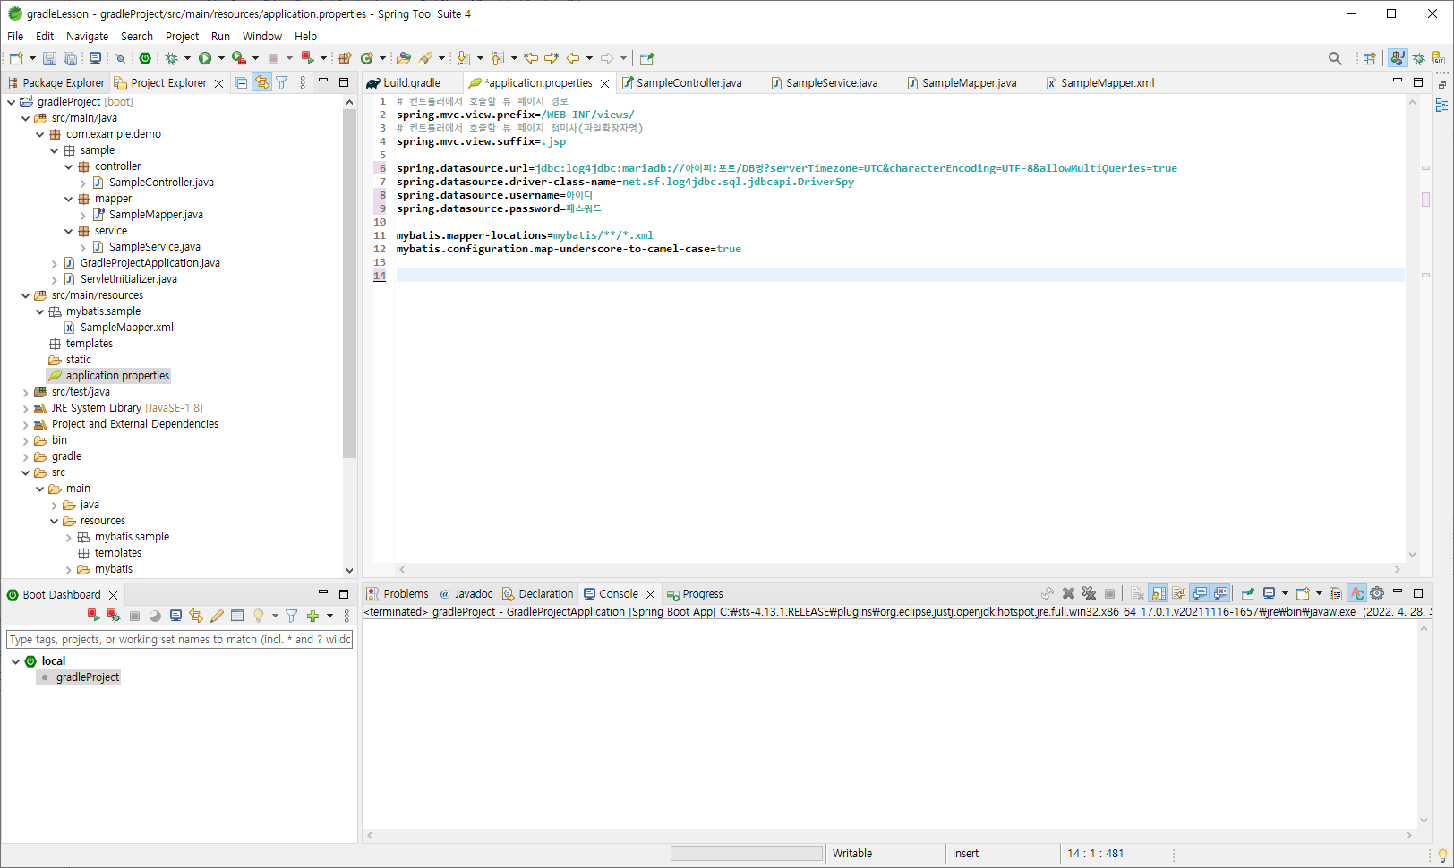Close the Boot Dashboard view

coord(113,595)
